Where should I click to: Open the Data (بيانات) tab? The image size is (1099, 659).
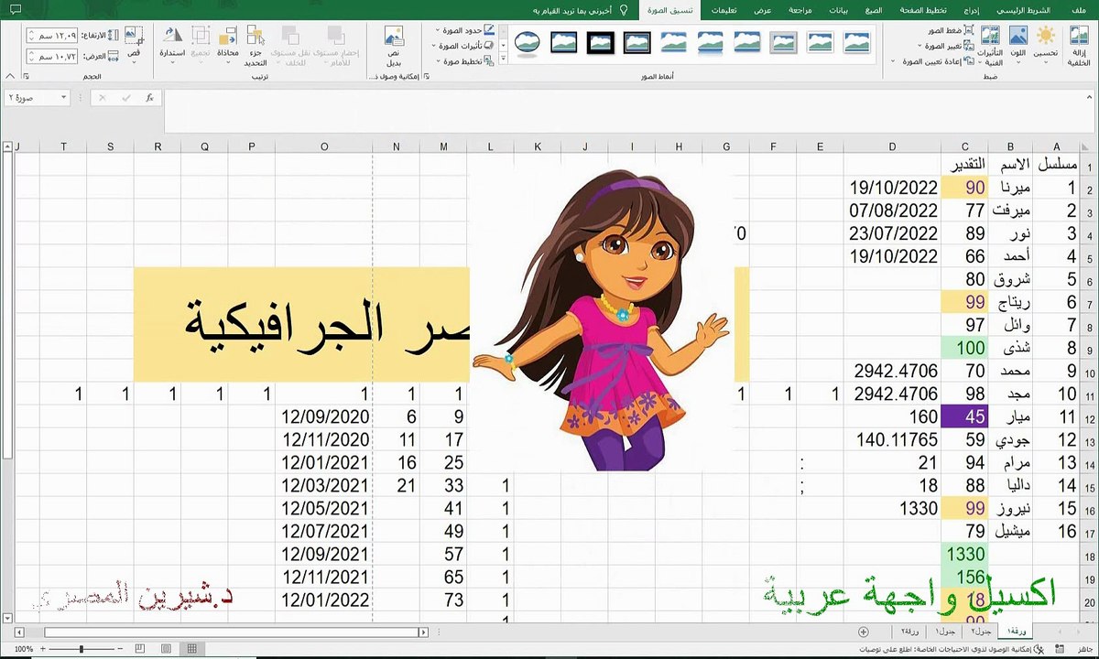(839, 10)
